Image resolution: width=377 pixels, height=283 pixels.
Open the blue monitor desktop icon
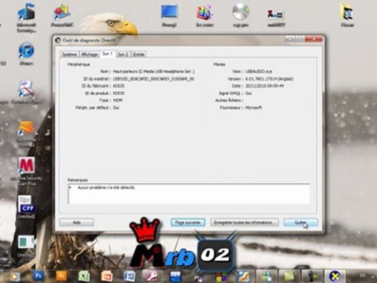click(x=169, y=15)
